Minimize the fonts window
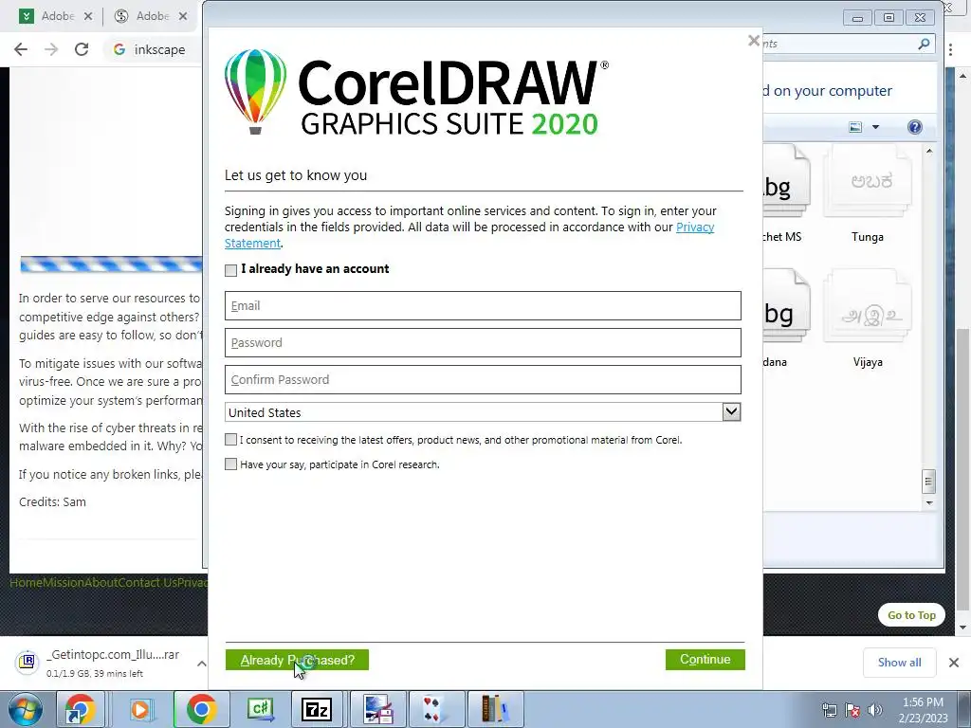This screenshot has height=728, width=971. point(857,18)
